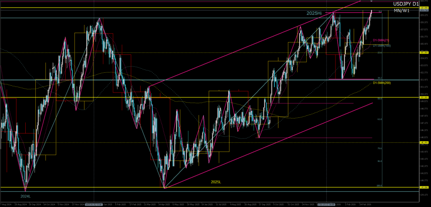Click the 145.000 price level tag
This screenshot has height=207, width=431.
(x=424, y=143)
